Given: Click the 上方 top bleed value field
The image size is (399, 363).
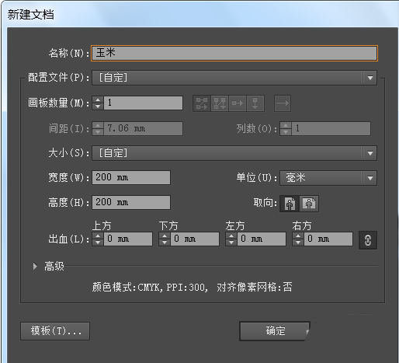Looking at the screenshot, I should point(128,239).
